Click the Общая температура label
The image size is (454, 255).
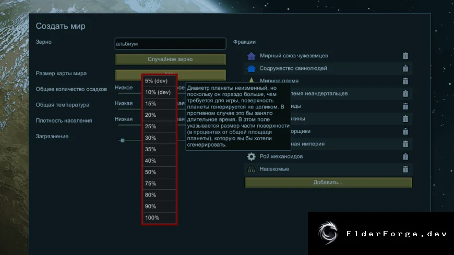click(63, 105)
